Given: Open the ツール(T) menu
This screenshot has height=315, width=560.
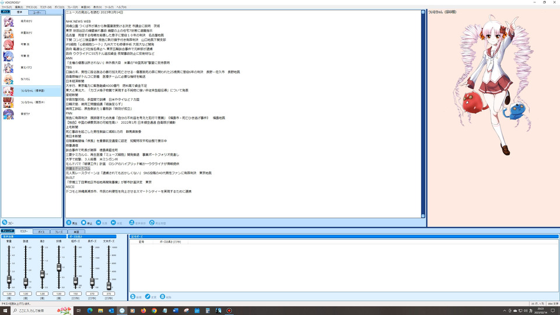Looking at the screenshot, I should point(109,7).
